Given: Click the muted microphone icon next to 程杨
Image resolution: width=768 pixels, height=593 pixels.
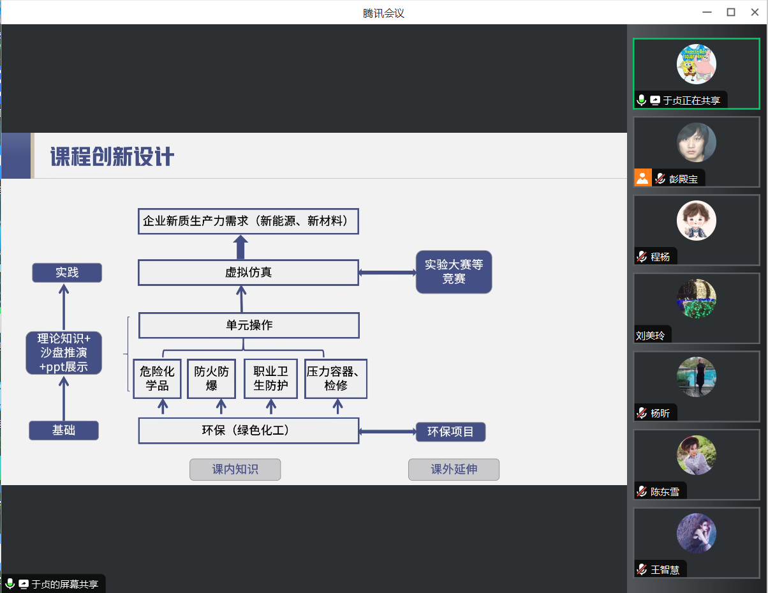Looking at the screenshot, I should [x=642, y=257].
